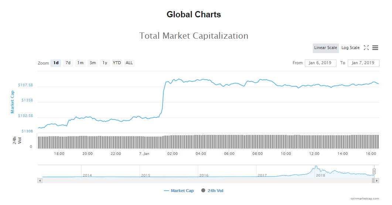
Task: Click the fullscreen expand icon
Action: point(366,48)
